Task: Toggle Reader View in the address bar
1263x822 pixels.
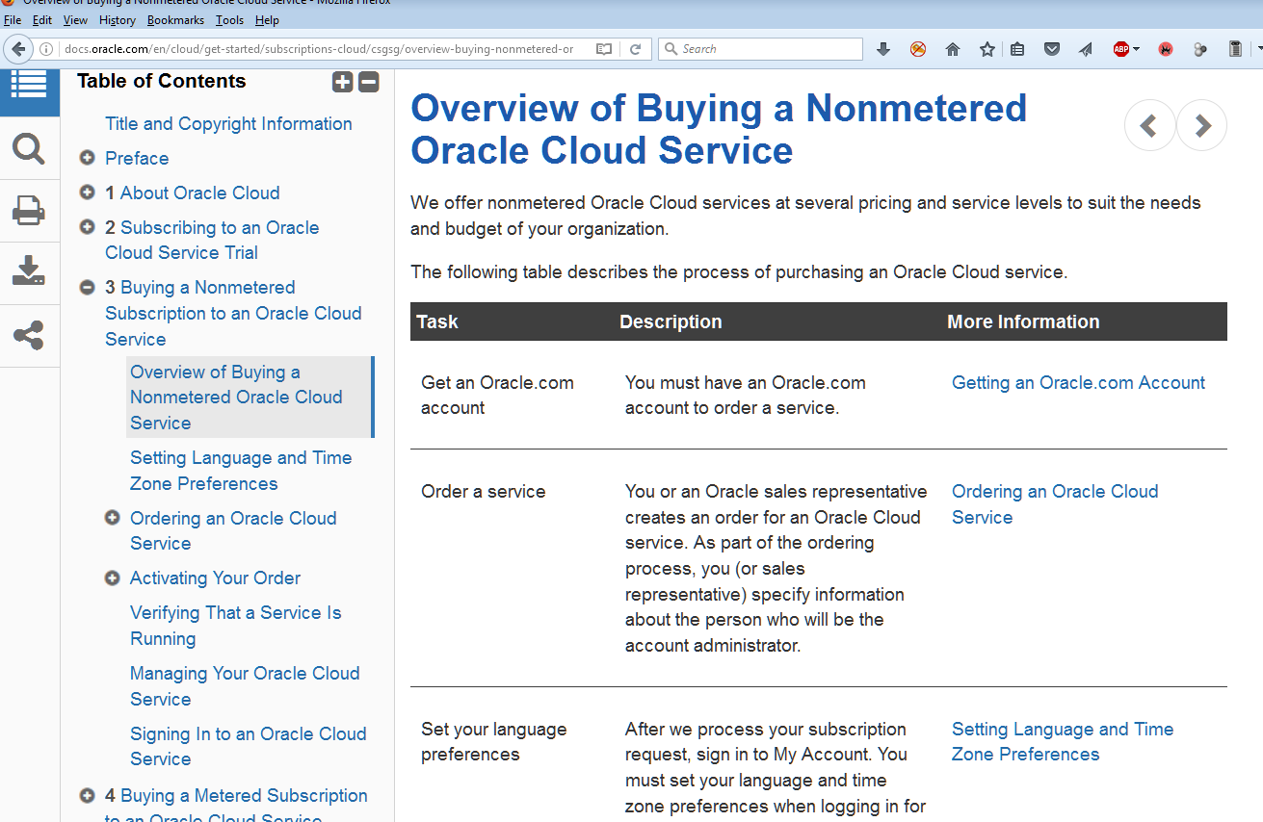Action: pos(604,49)
